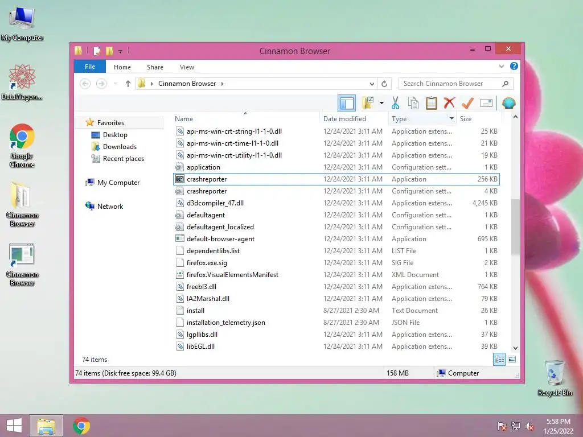
Task: Select the DataWagon desktop shortcut
Action: pos(22,82)
